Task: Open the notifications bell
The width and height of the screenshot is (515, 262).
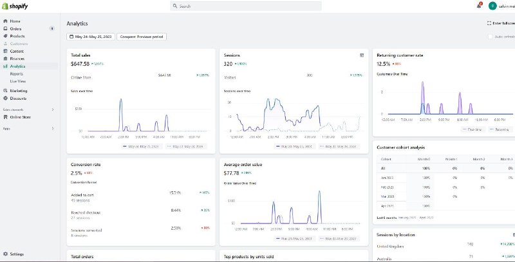Action: point(479,6)
